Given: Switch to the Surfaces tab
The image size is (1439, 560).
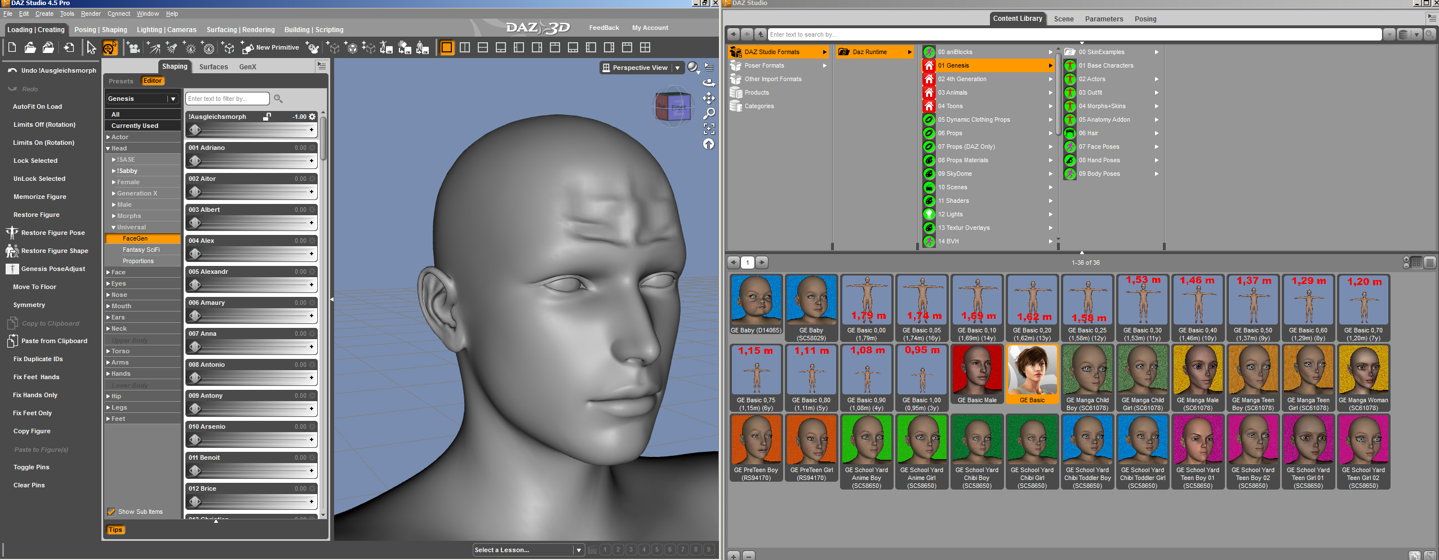Looking at the screenshot, I should click(x=214, y=66).
